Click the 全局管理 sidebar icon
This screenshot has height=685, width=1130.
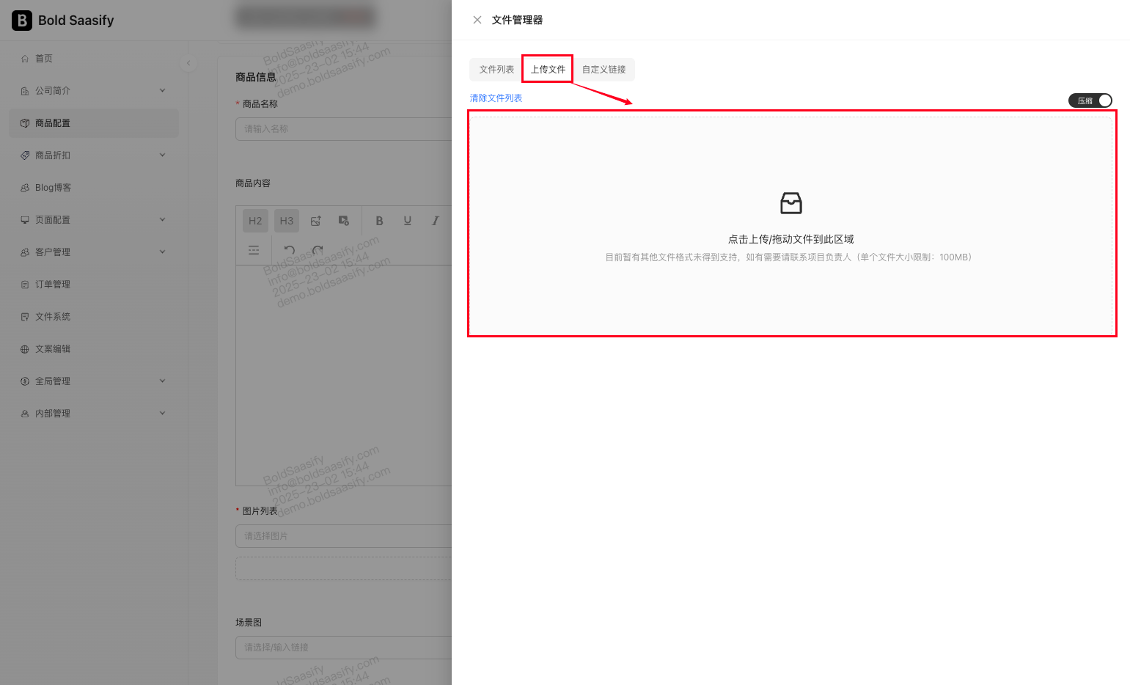pyautogui.click(x=25, y=381)
